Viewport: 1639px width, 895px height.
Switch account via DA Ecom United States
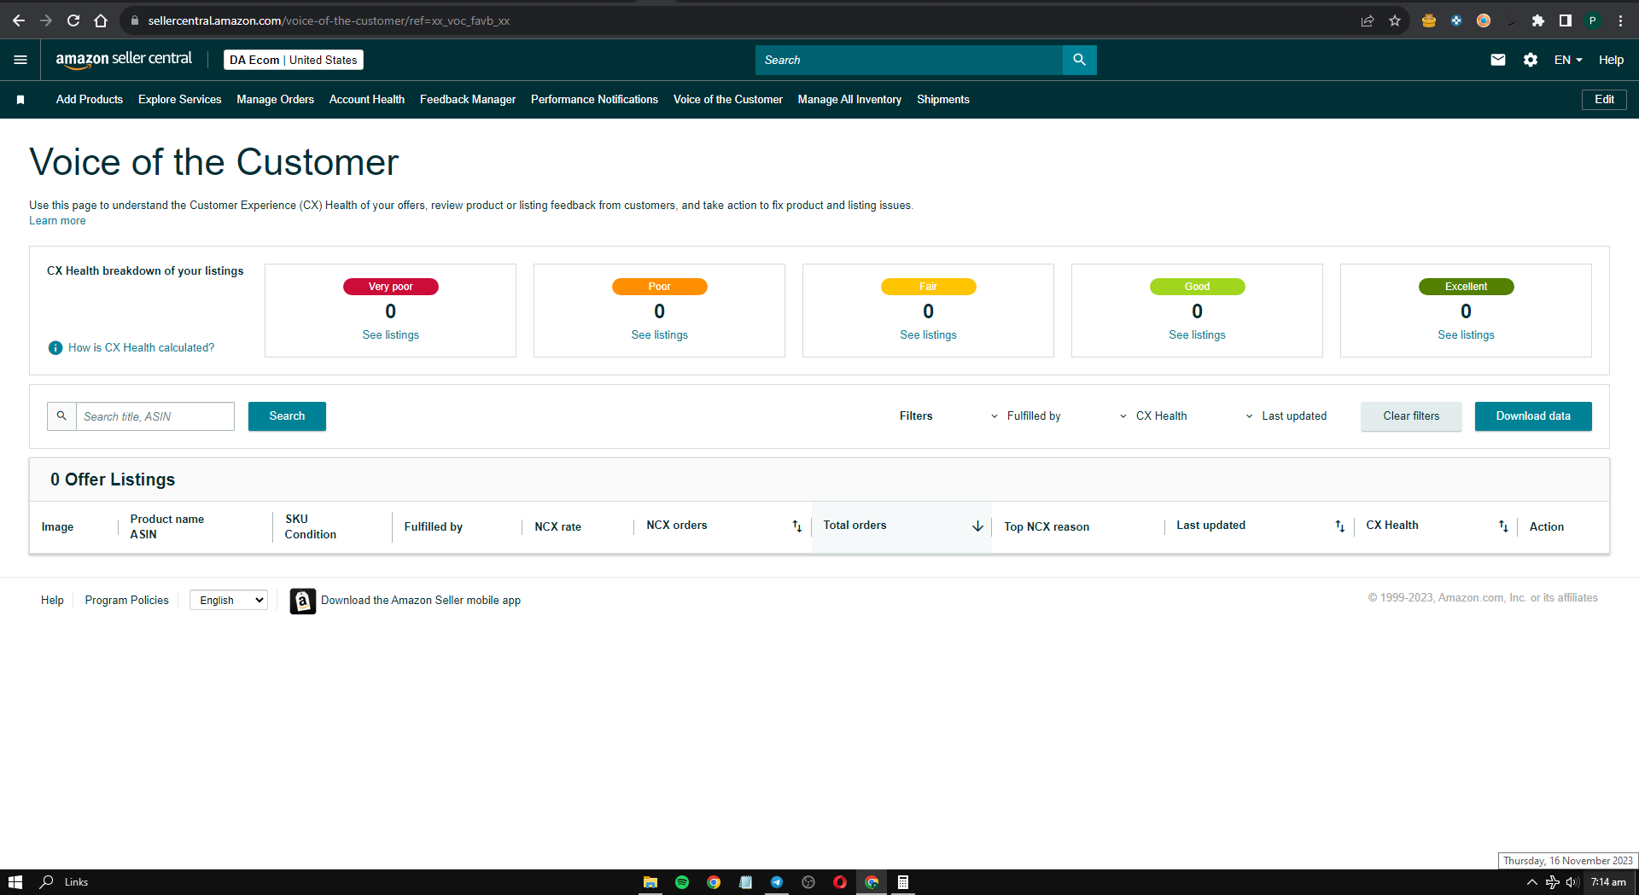point(294,60)
